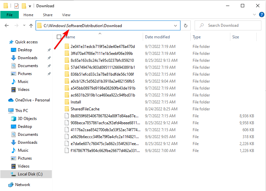
Task: Select file starting with 908beca7857861
Action: pos(105,123)
